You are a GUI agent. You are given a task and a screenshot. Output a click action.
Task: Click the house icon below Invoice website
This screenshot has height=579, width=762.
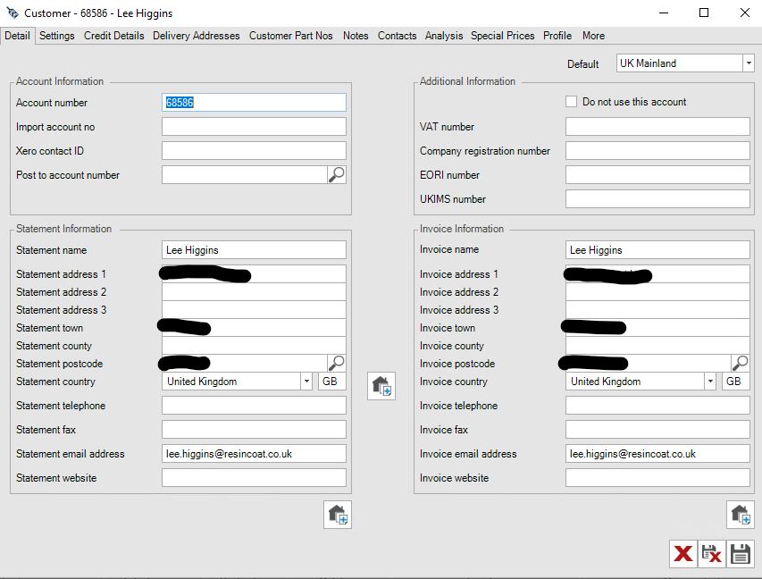pos(740,514)
